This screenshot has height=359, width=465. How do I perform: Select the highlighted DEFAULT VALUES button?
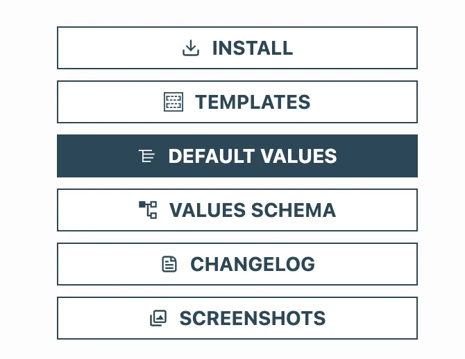[237, 156]
